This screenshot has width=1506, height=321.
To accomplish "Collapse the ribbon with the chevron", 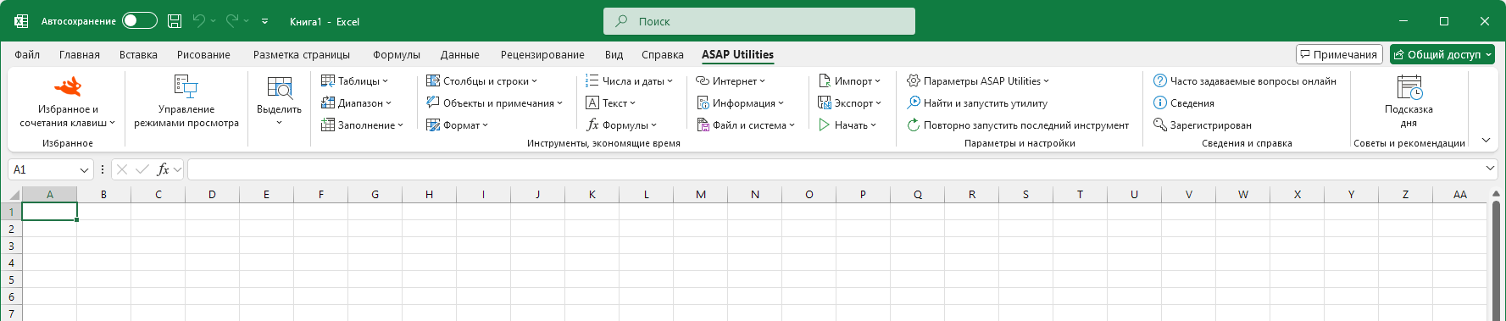I will click(x=1486, y=141).
